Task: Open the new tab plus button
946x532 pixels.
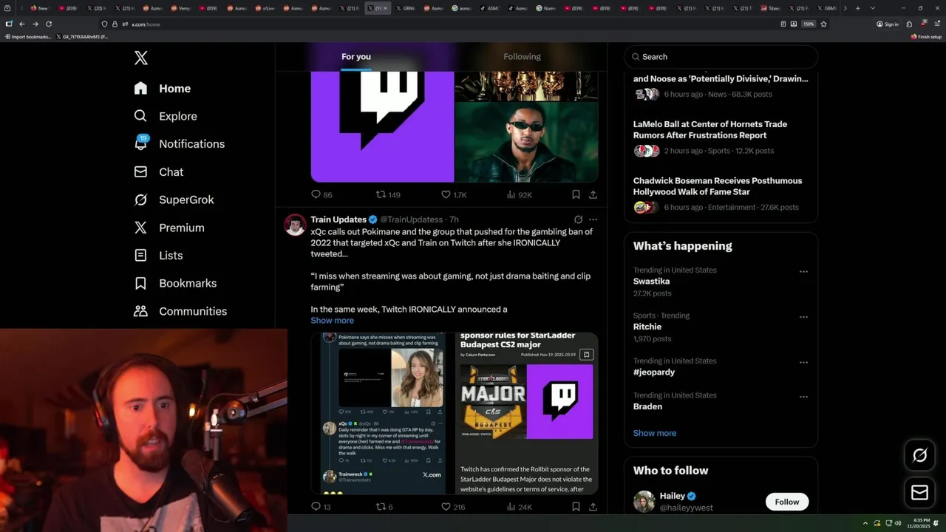Action: point(857,8)
